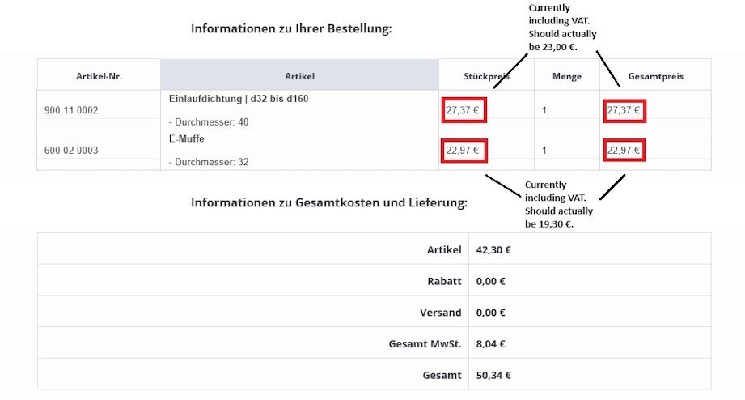Click the Einlaufdichtung d32 bis d160 product name

point(239,99)
